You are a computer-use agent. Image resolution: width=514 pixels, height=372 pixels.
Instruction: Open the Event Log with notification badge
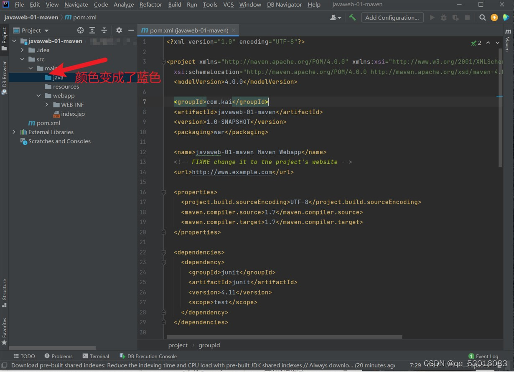click(x=483, y=356)
